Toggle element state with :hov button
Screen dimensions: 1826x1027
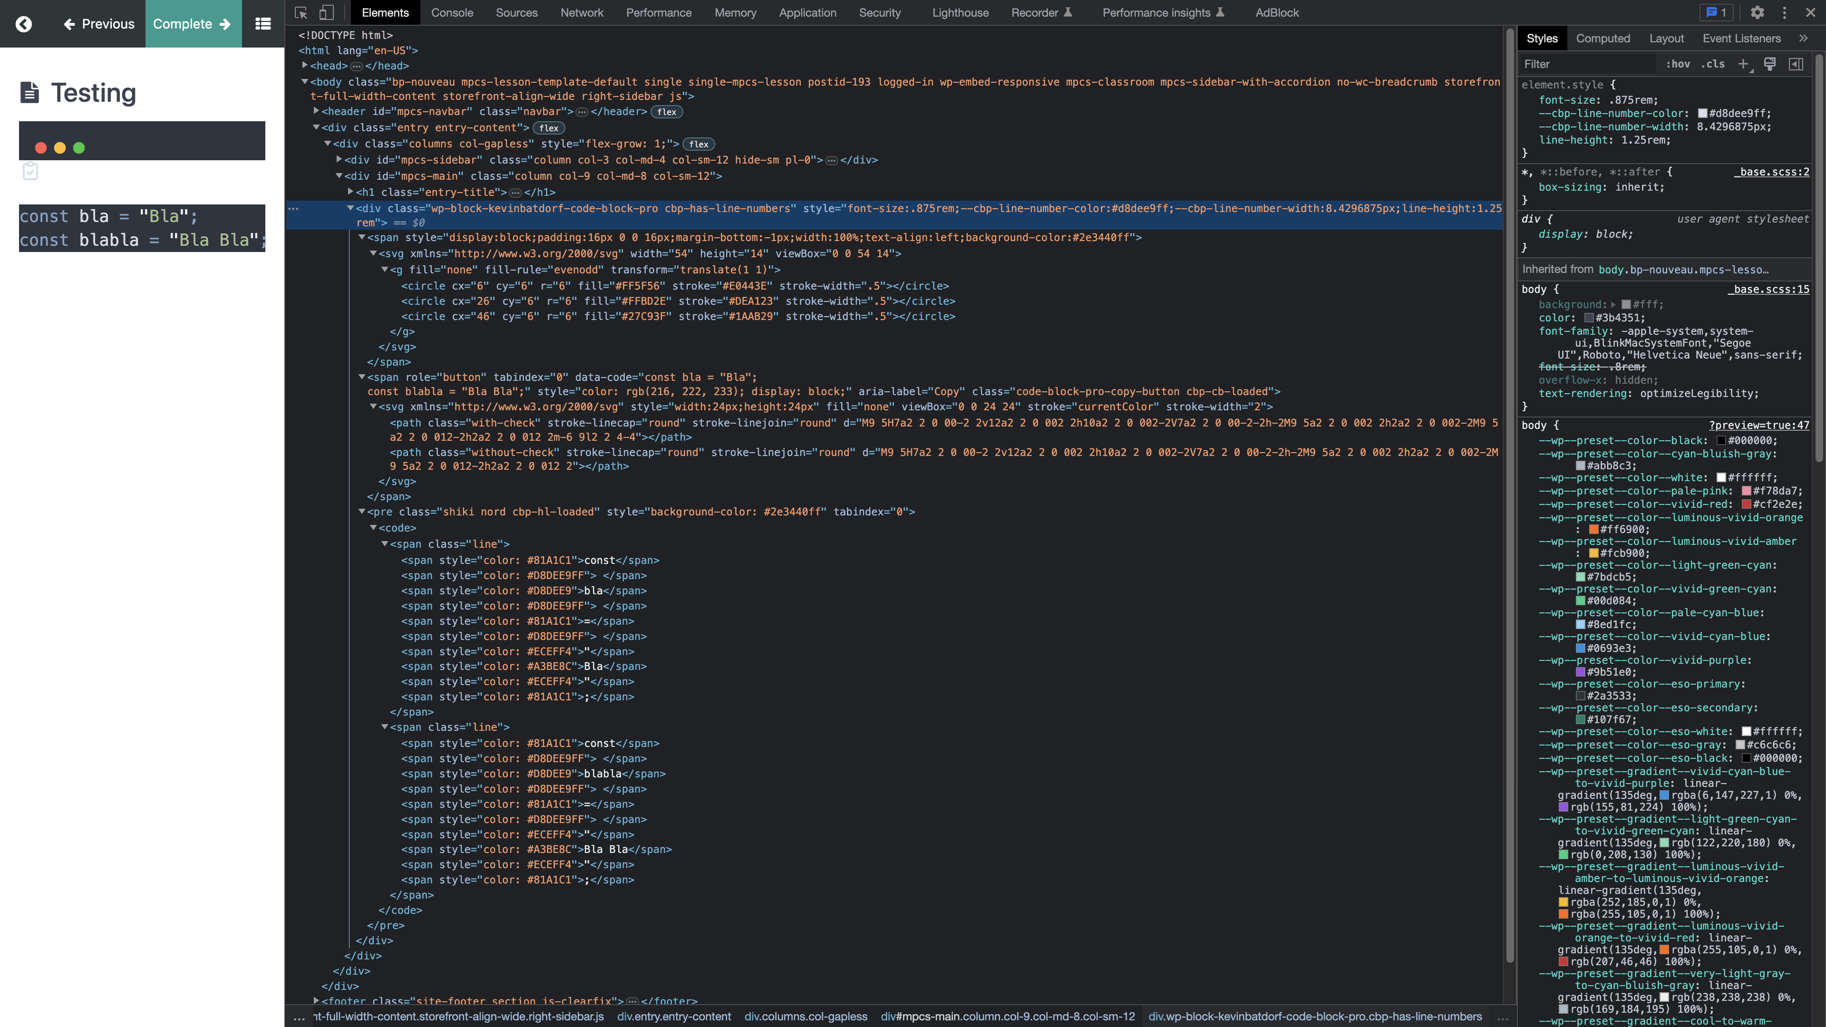pos(1678,64)
